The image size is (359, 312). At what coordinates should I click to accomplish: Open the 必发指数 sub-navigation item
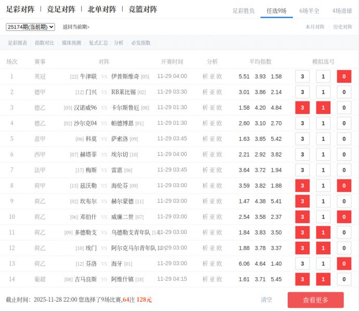coord(140,43)
